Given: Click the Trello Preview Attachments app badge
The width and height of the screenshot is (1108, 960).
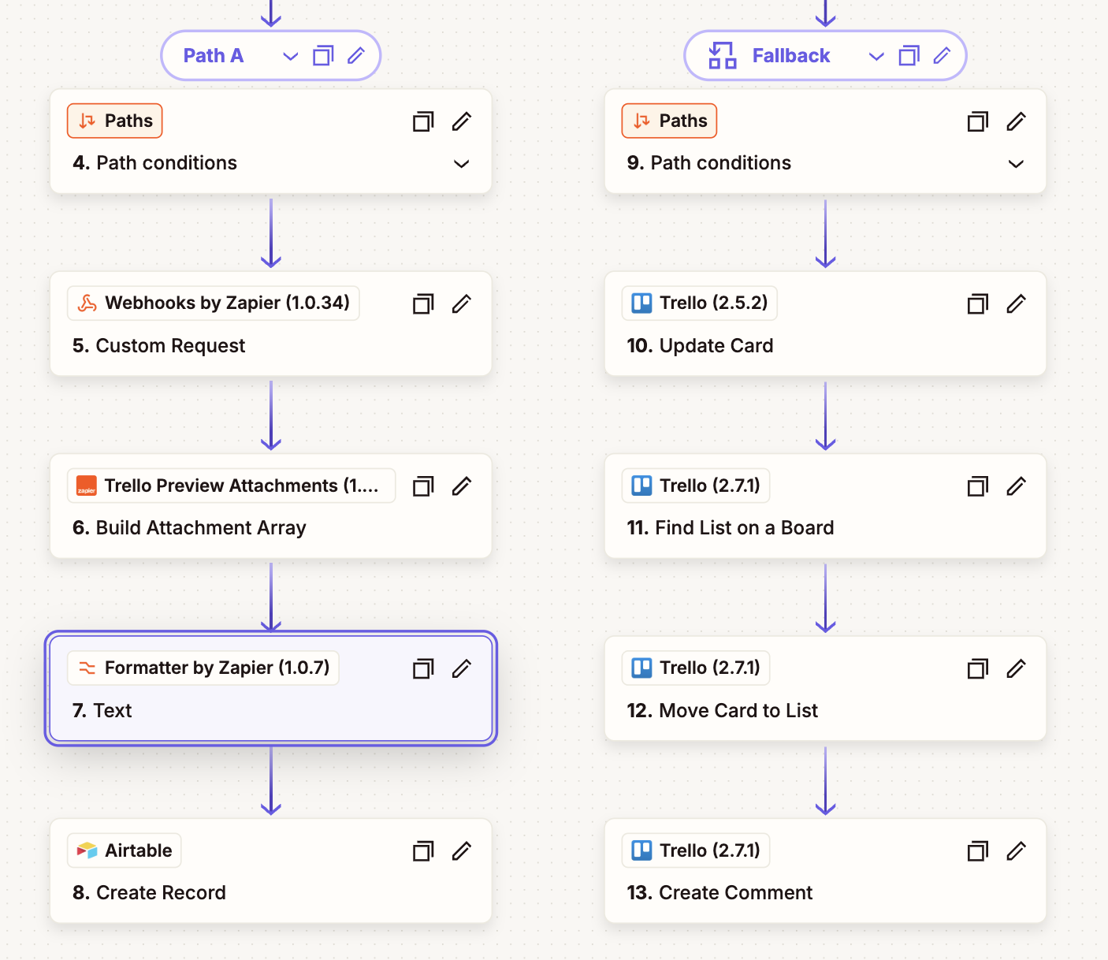Looking at the screenshot, I should pos(232,486).
